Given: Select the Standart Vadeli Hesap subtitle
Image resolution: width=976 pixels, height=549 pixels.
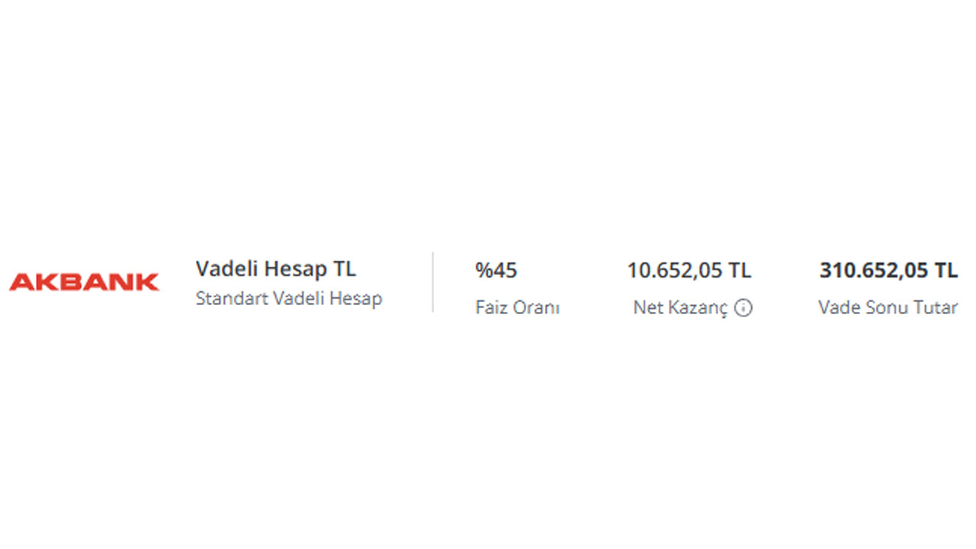Looking at the screenshot, I should point(288,298).
